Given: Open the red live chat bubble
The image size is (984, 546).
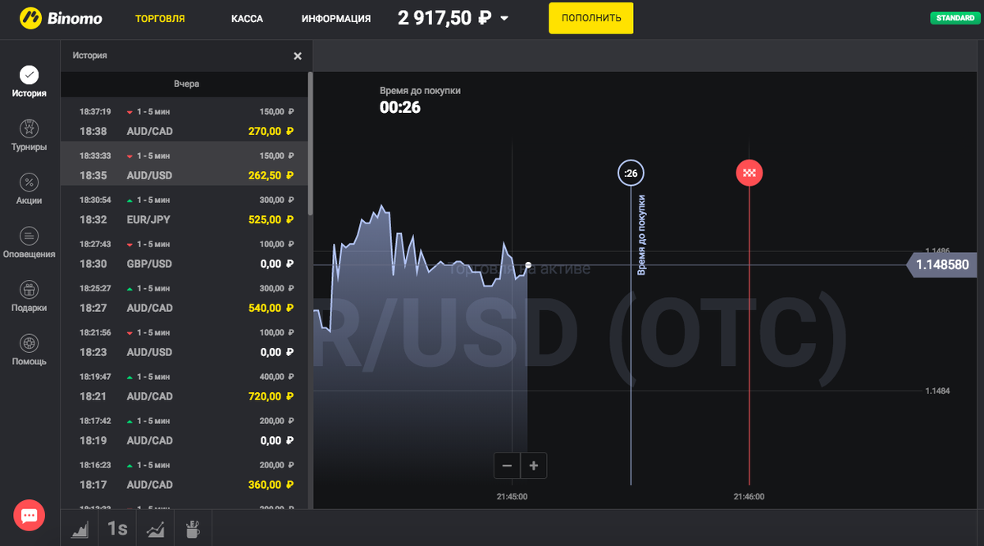Looking at the screenshot, I should coord(29,516).
